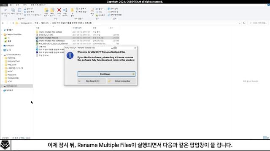The width and height of the screenshot is (270, 151).
Task: Select Creative Cloud Files in sidebar
Action: point(12,34)
